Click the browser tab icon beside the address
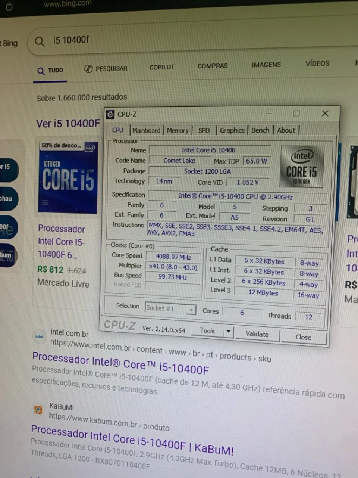Viewport: 358px width, 478px height. (x=9, y=6)
